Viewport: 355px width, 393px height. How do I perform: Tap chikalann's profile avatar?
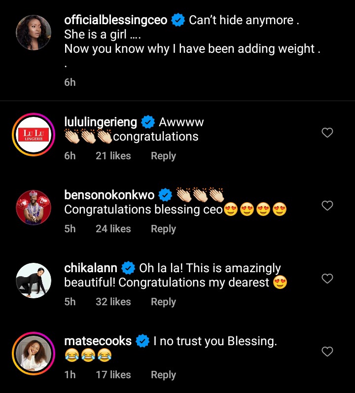(x=34, y=280)
